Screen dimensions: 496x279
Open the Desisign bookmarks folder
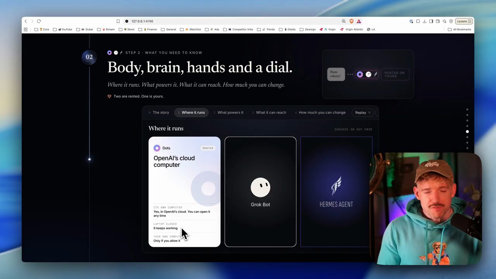(308, 29)
